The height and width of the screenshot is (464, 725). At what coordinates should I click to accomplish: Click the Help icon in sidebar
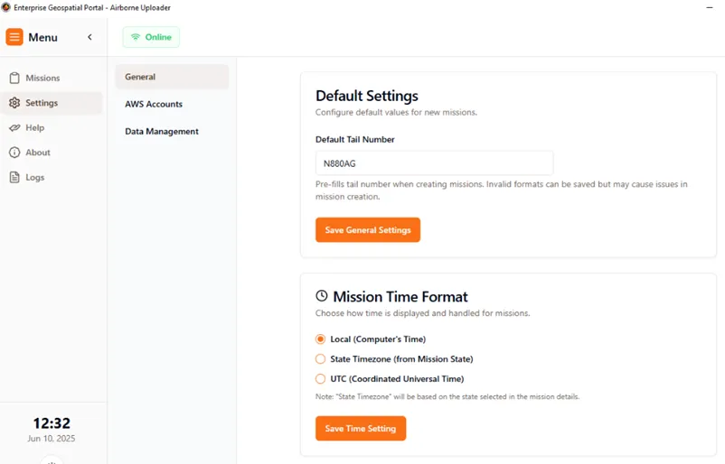14,128
